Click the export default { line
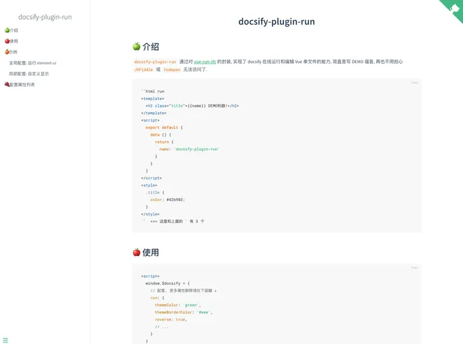Screen dimensions: 463x344 164,128
